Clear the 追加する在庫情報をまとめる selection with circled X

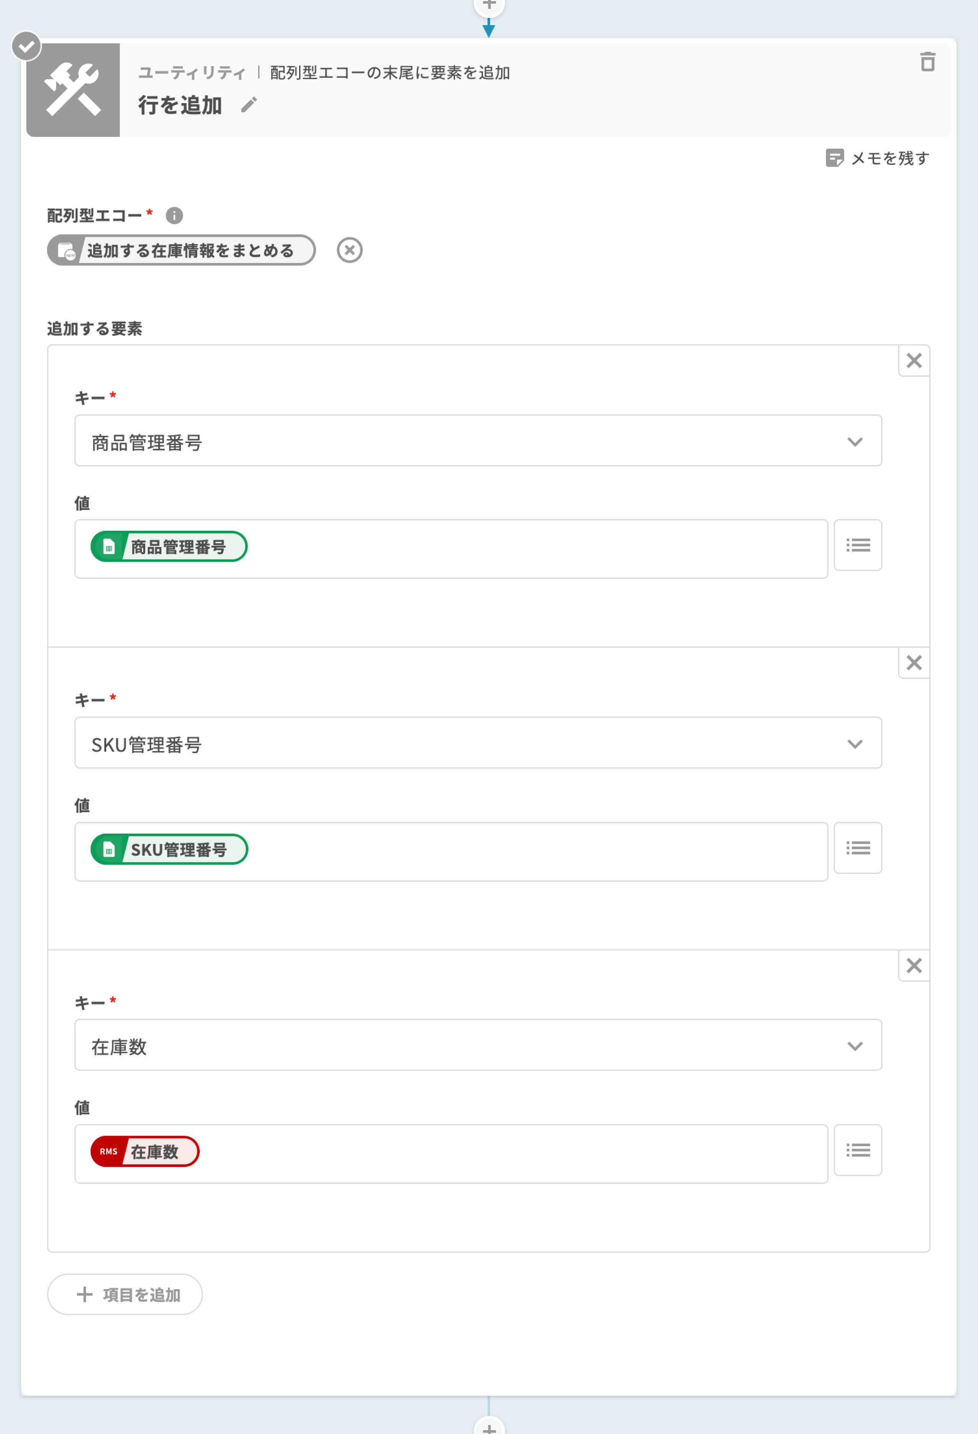(349, 250)
